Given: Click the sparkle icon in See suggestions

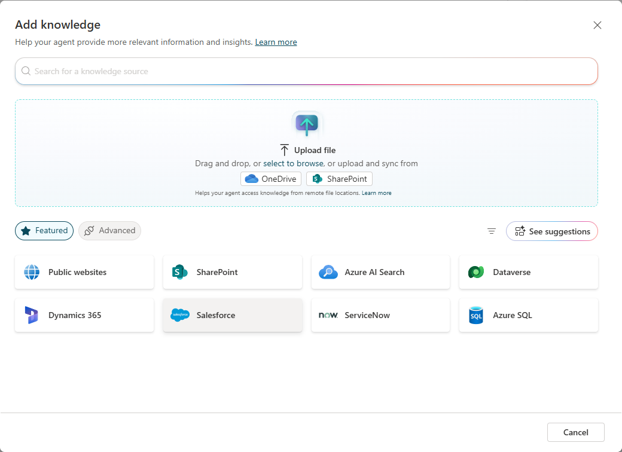Looking at the screenshot, I should pyautogui.click(x=520, y=231).
